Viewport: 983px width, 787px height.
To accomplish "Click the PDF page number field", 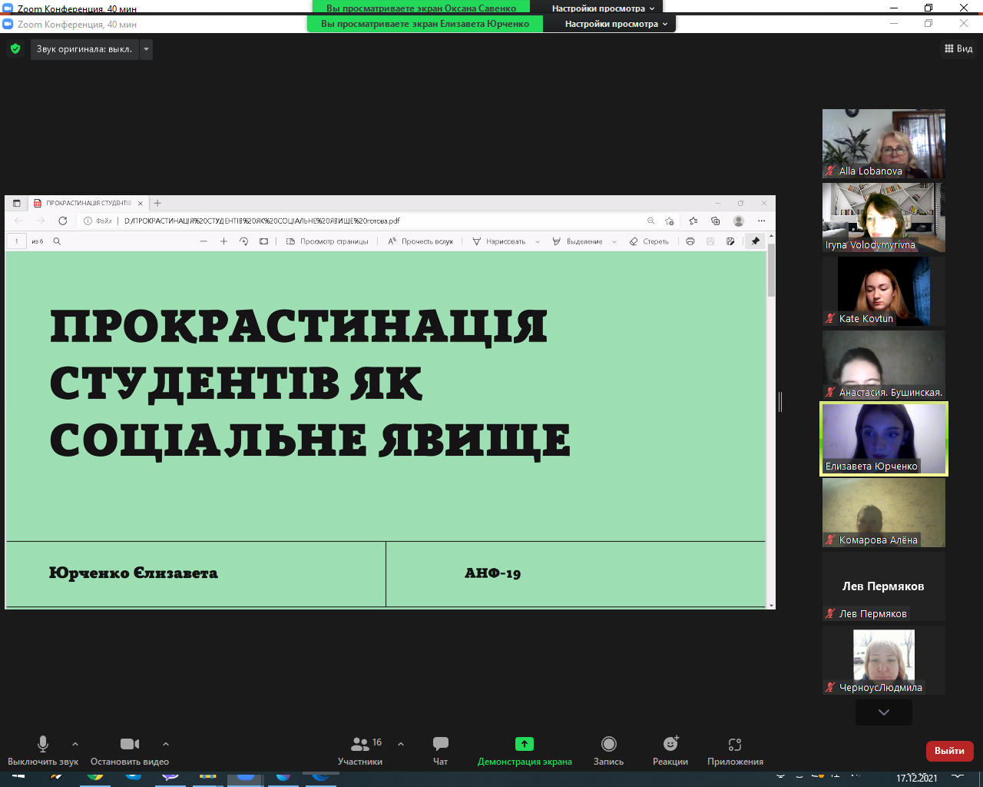I will (x=16, y=241).
